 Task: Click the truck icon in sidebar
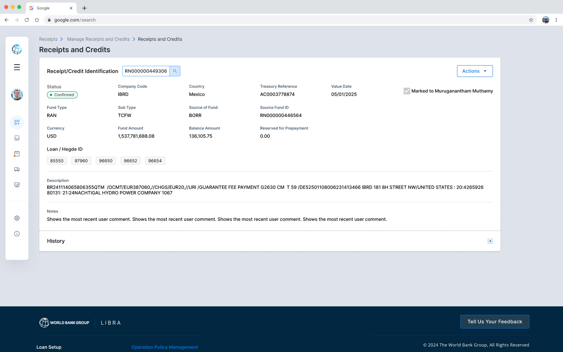[17, 169]
